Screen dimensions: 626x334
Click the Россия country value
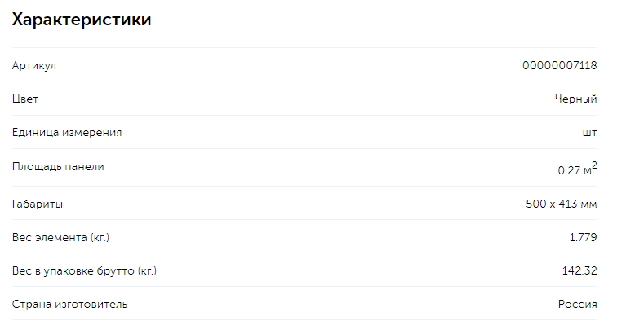pyautogui.click(x=577, y=305)
